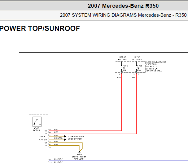This screenshot has height=163, width=188.
Task: Click the 'POWER TOP/SUNROOF' heading
Action: 40,28
